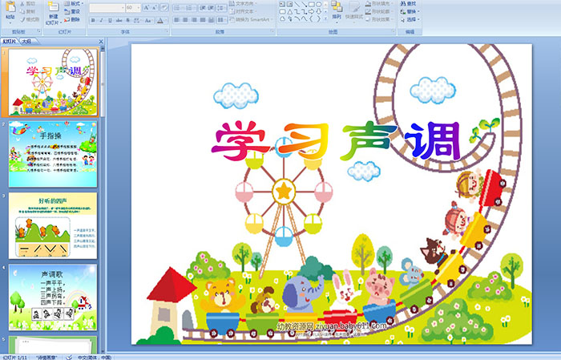Open 形状填充 shape fill color

(x=380, y=3)
